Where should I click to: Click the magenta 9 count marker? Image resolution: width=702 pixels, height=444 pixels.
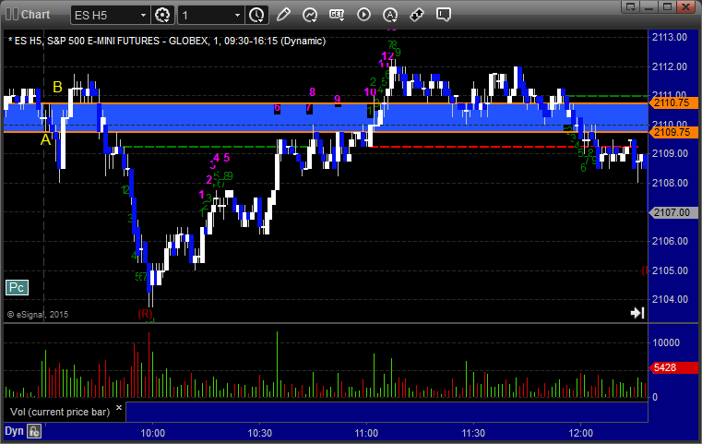(337, 99)
